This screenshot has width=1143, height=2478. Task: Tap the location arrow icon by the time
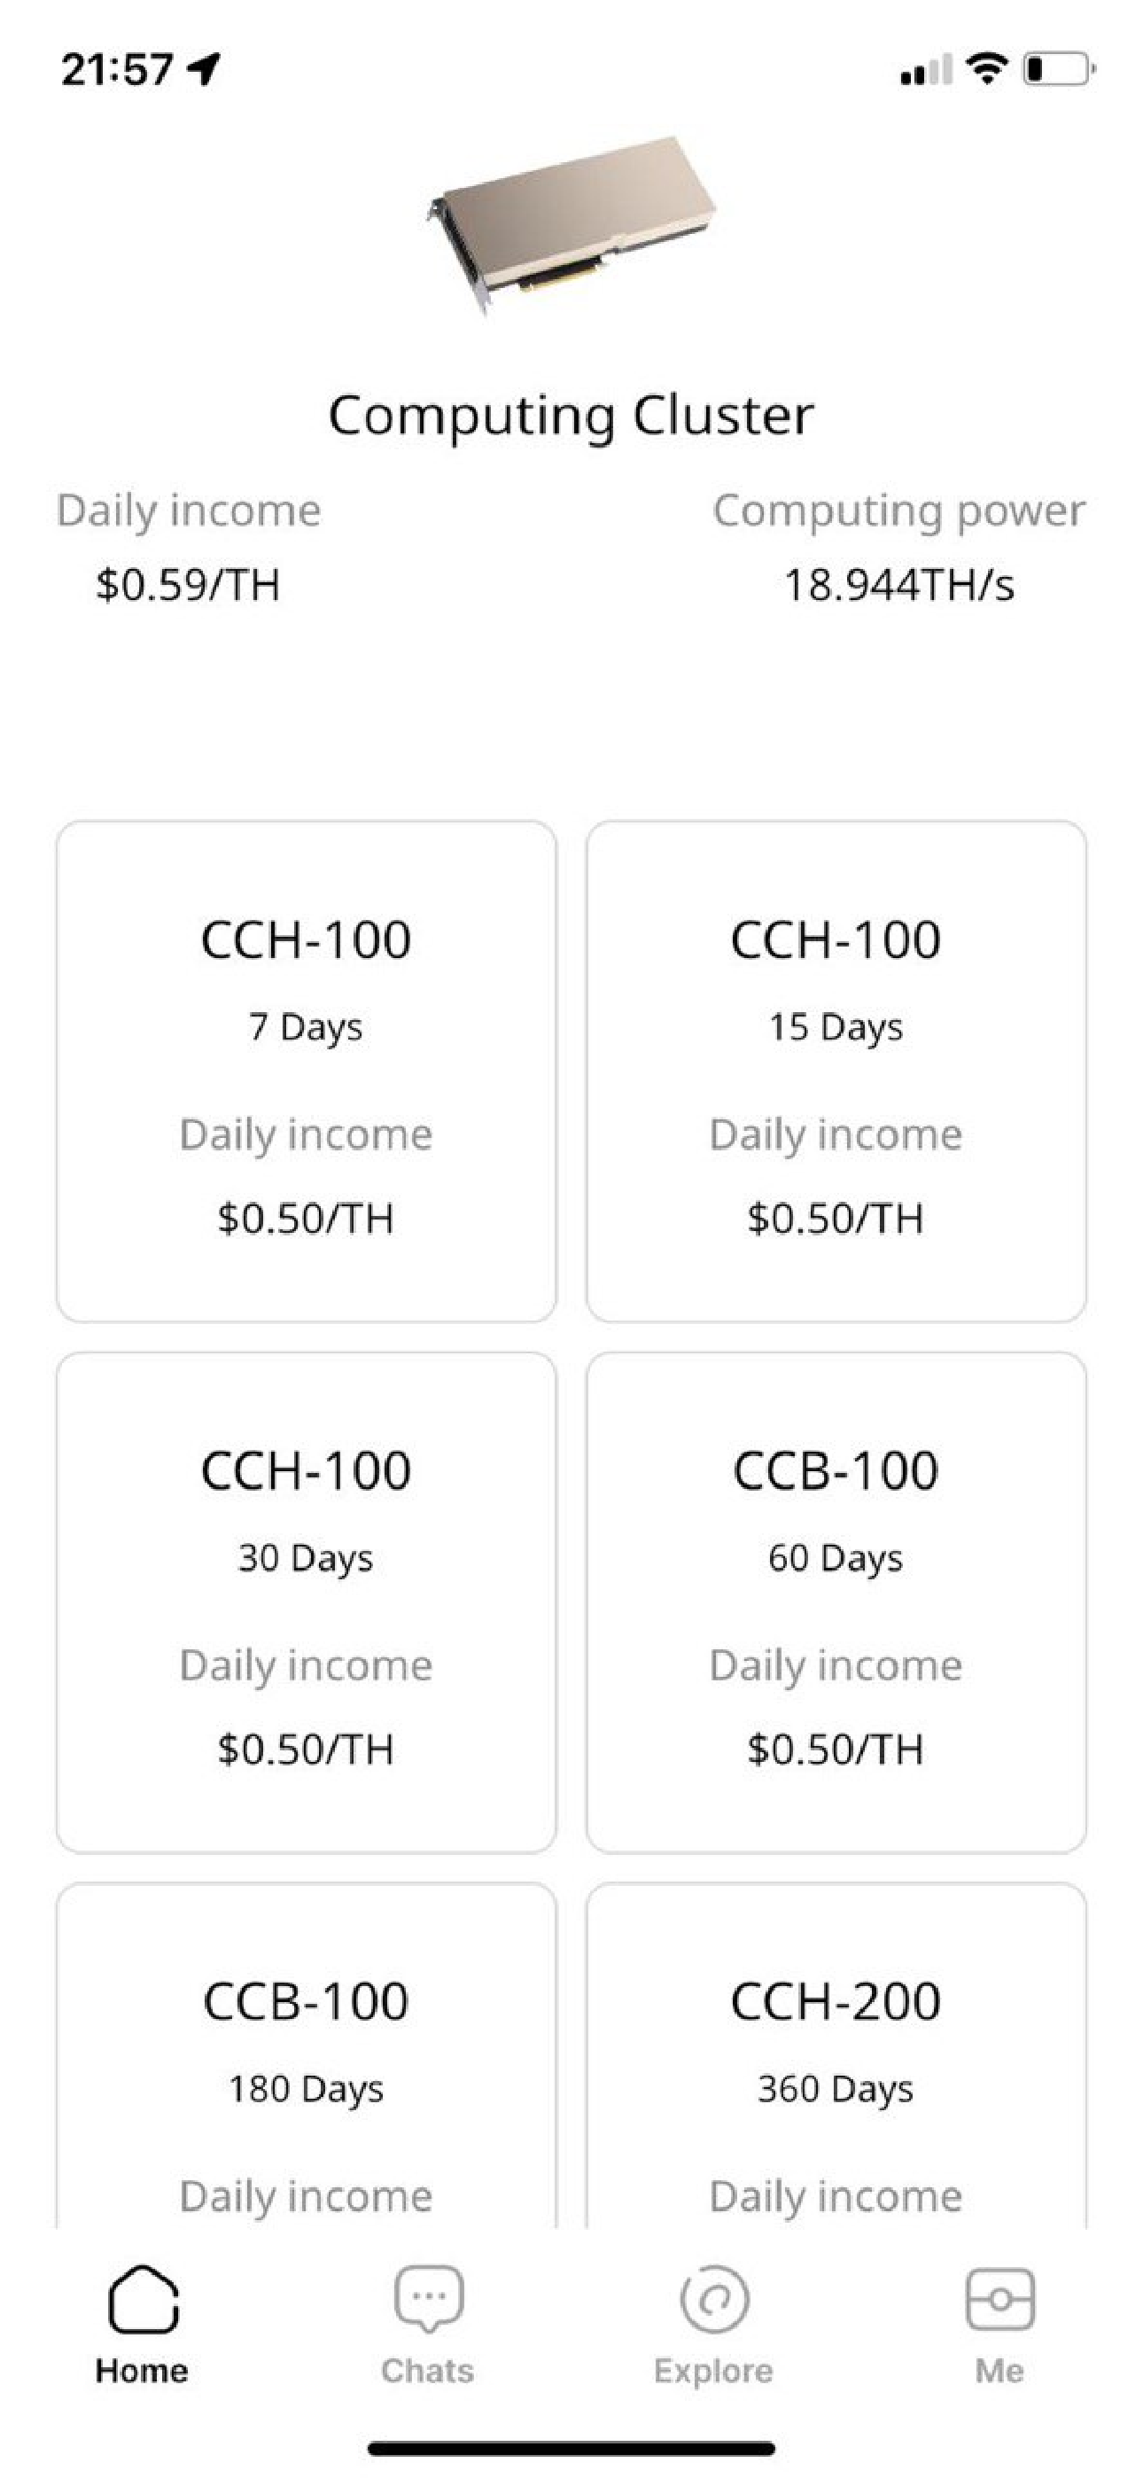pyautogui.click(x=204, y=68)
